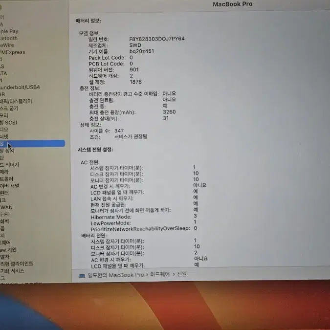Click the 모델 정보 subheading

click(x=89, y=33)
